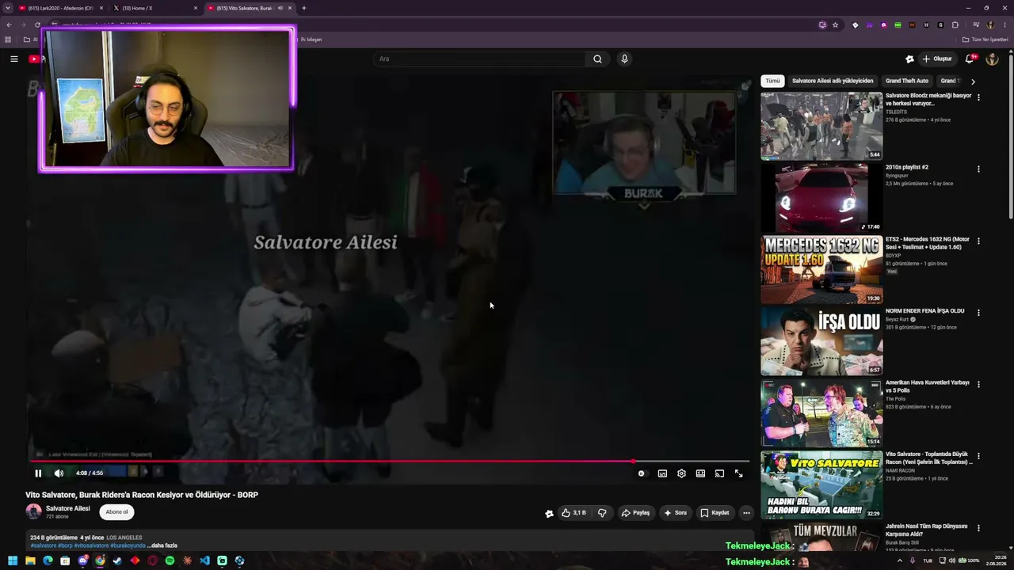This screenshot has width=1014, height=570.
Task: Save the video with Kaydet
Action: pyautogui.click(x=715, y=513)
